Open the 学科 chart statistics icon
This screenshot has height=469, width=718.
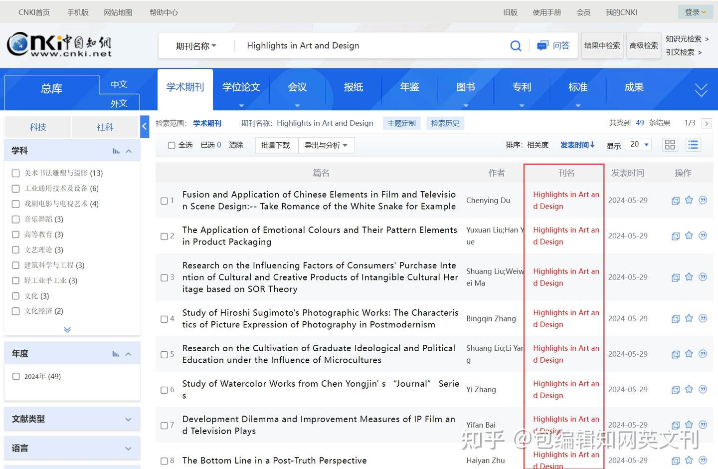click(x=116, y=151)
